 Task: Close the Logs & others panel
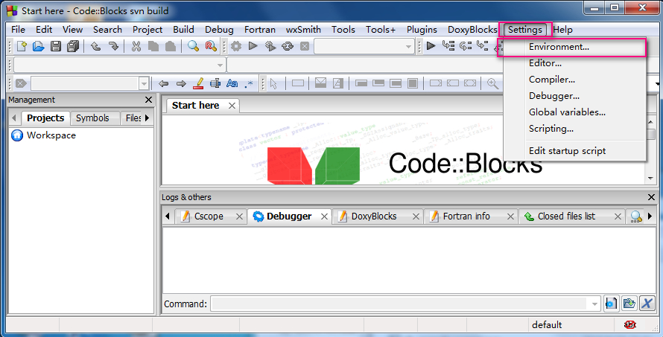(x=652, y=197)
